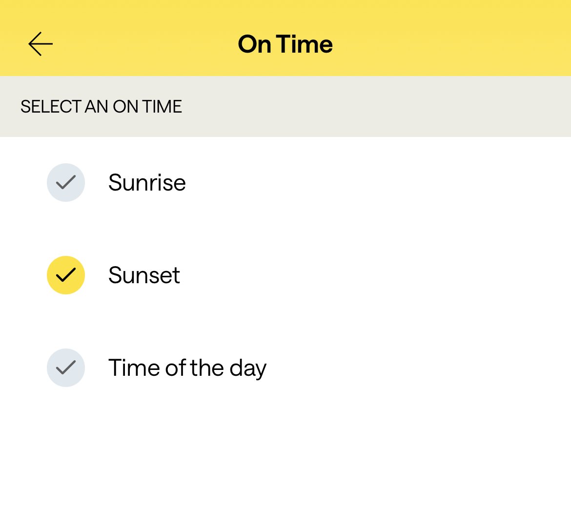Enable the Time of the day check circle
The image size is (571, 522).
(x=66, y=367)
